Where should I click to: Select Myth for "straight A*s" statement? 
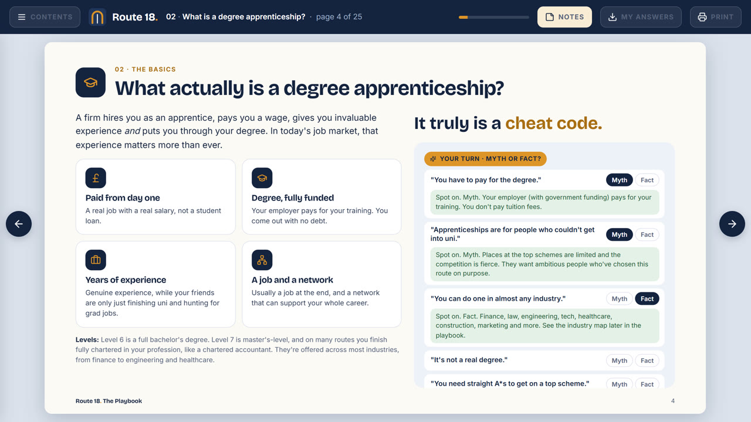(620, 384)
